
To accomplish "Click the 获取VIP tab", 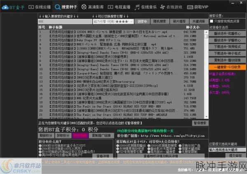I will 198,7.
